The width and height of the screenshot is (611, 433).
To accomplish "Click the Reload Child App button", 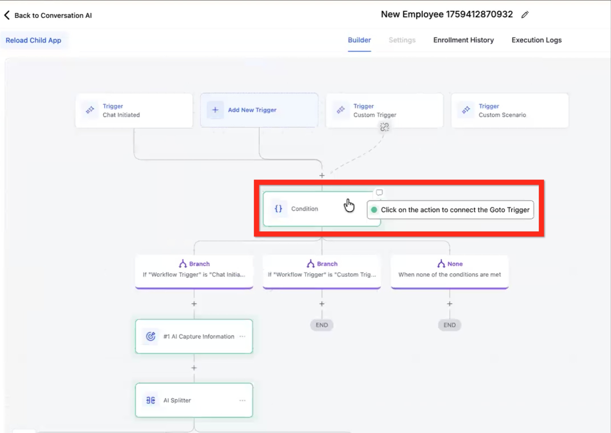I will [x=33, y=40].
